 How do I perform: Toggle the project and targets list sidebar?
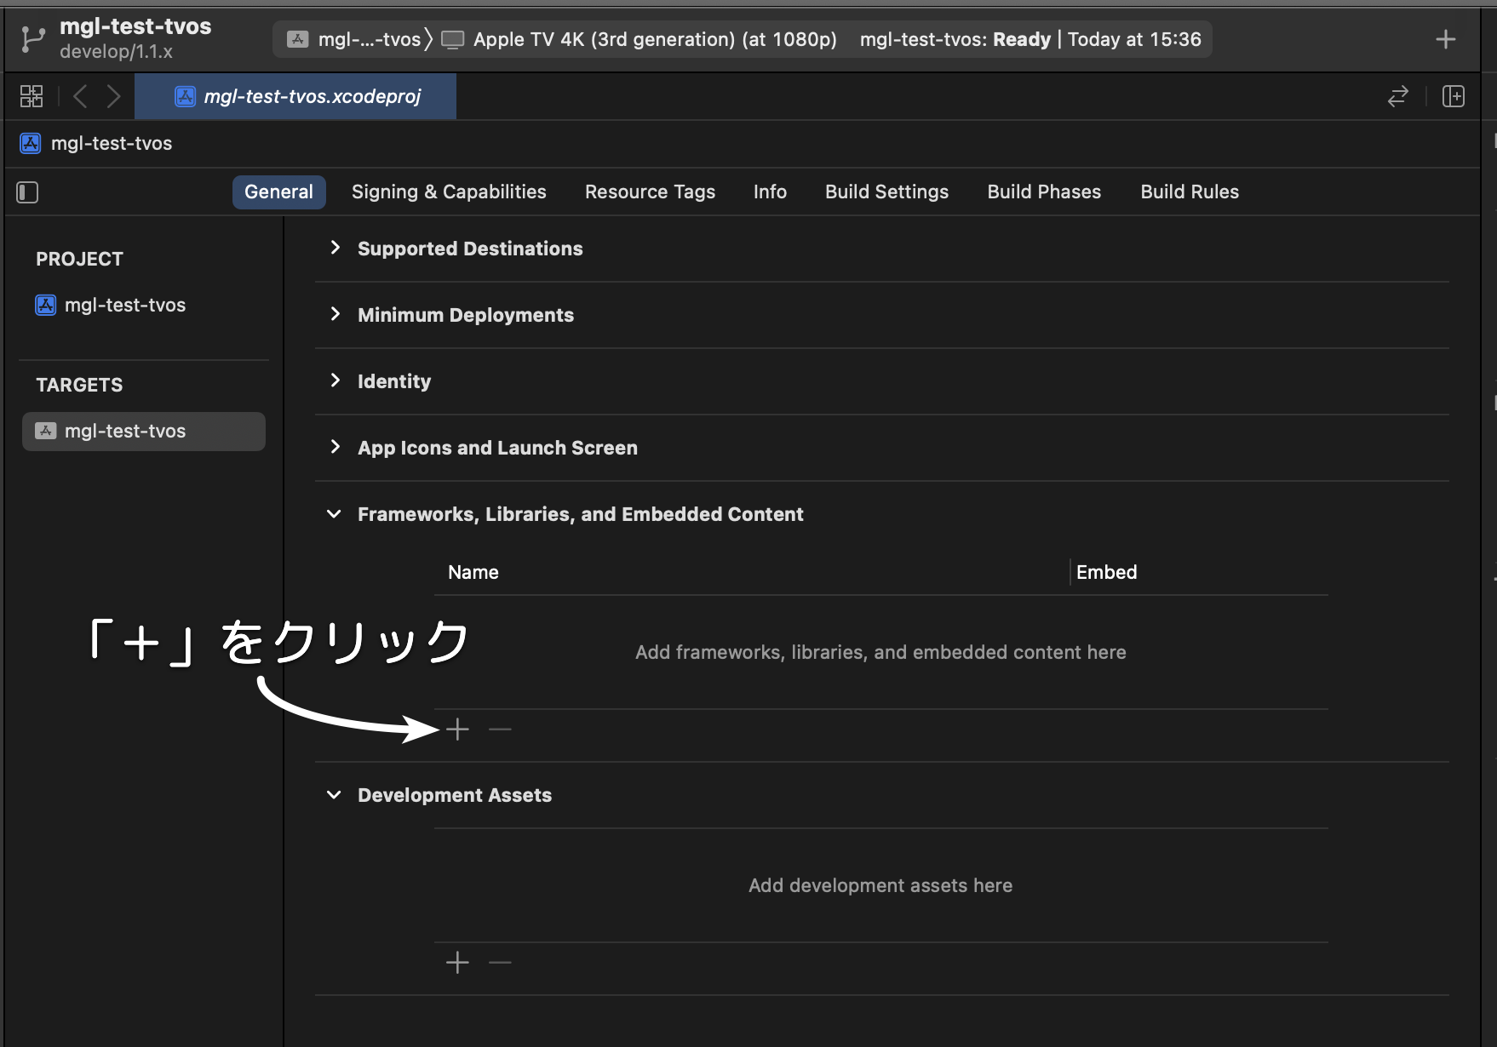click(x=27, y=192)
